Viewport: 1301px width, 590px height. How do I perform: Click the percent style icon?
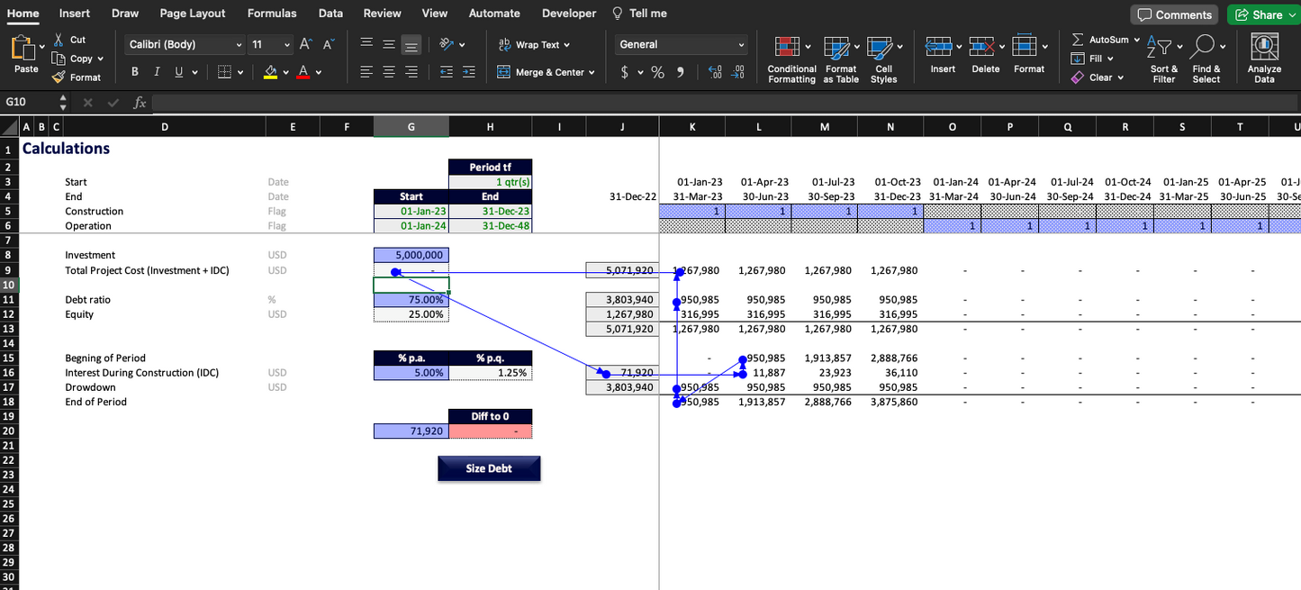click(x=657, y=72)
